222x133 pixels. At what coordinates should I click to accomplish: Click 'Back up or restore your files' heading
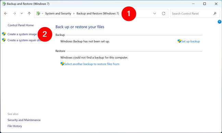pyautogui.click(x=80, y=27)
